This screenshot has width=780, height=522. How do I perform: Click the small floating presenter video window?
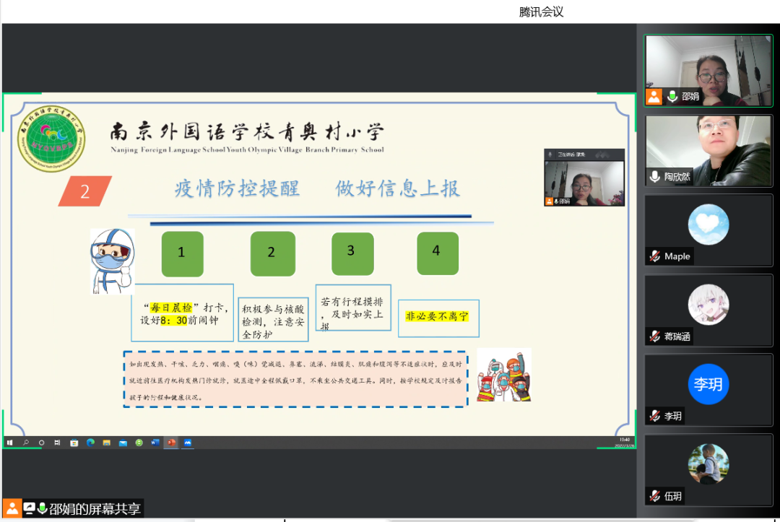pos(584,178)
